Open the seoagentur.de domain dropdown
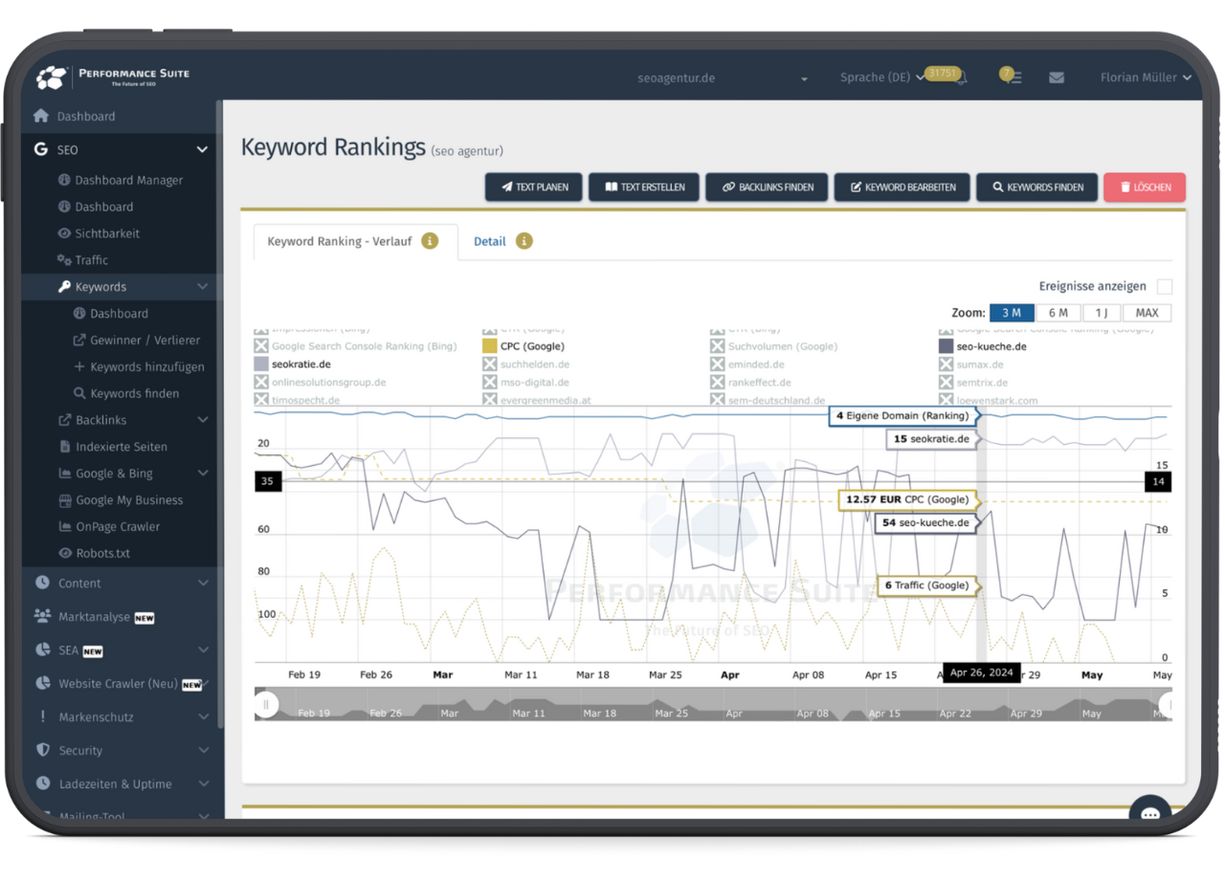This screenshot has height=884, width=1225. (723, 78)
